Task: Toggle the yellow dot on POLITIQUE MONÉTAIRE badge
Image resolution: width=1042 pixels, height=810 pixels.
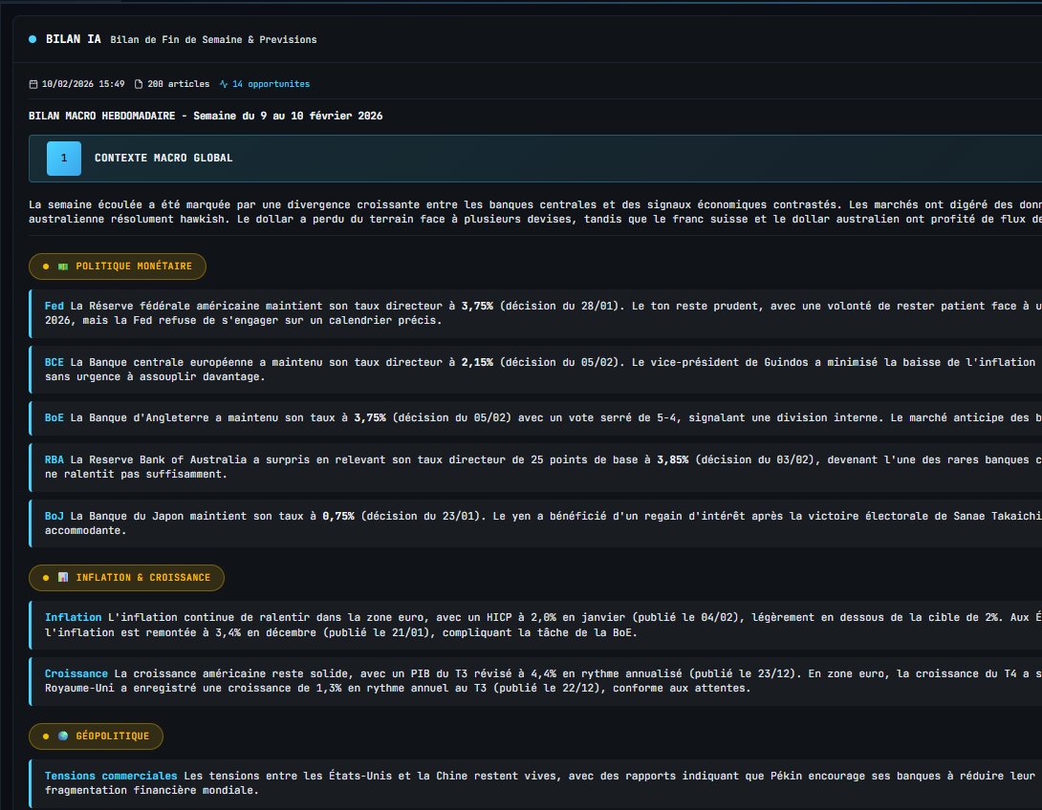Action: pyautogui.click(x=45, y=266)
